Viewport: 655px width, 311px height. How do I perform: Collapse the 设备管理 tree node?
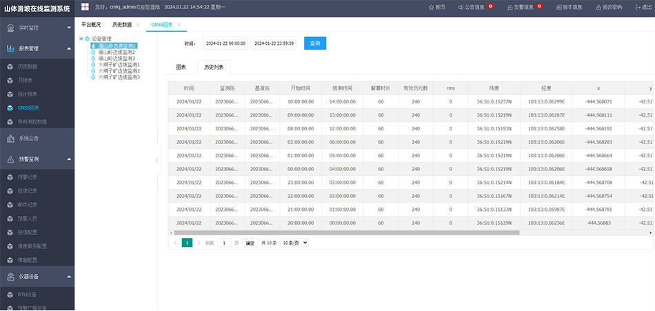pos(81,39)
